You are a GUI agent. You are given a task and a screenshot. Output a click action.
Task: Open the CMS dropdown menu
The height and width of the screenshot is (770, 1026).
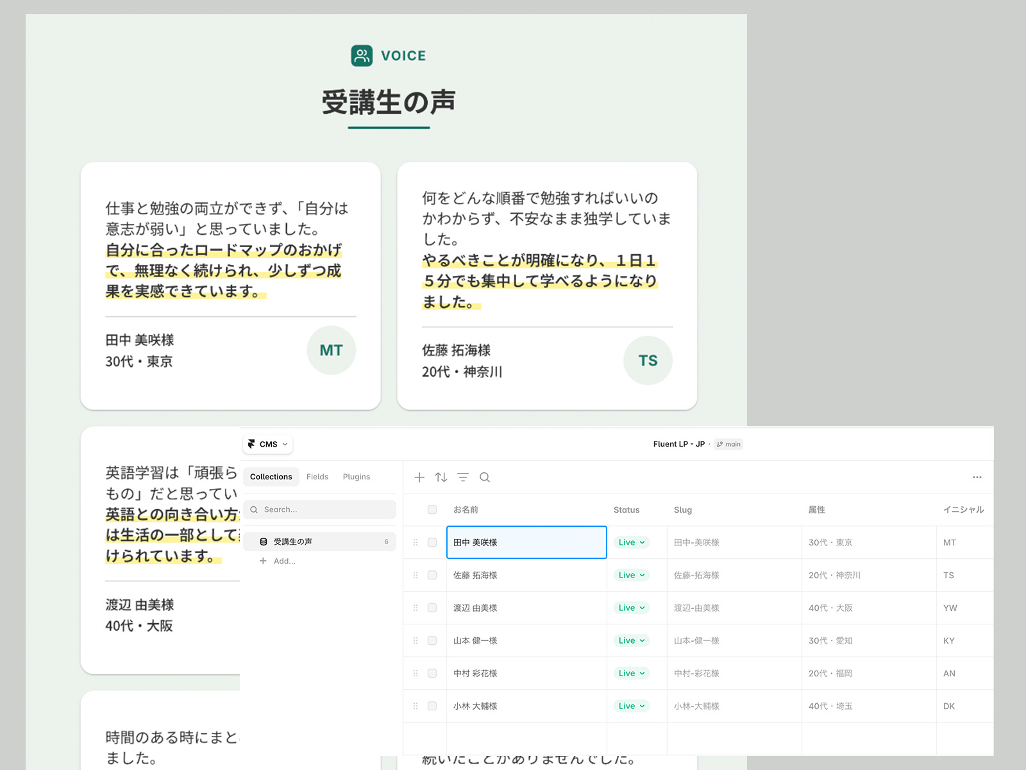[x=268, y=444]
